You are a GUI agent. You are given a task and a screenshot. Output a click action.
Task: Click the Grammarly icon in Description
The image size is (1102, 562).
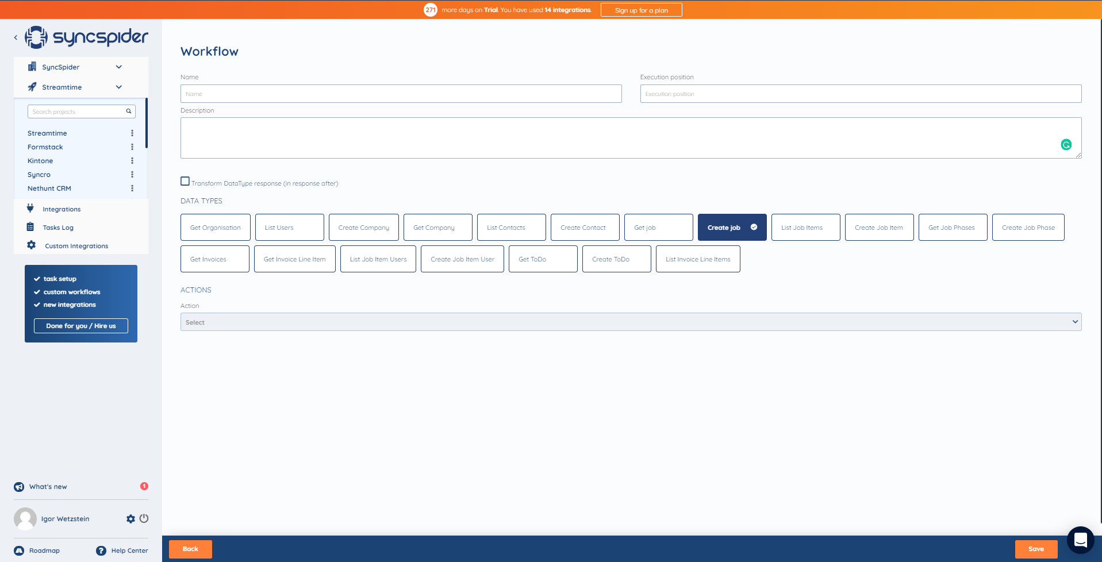pyautogui.click(x=1066, y=145)
